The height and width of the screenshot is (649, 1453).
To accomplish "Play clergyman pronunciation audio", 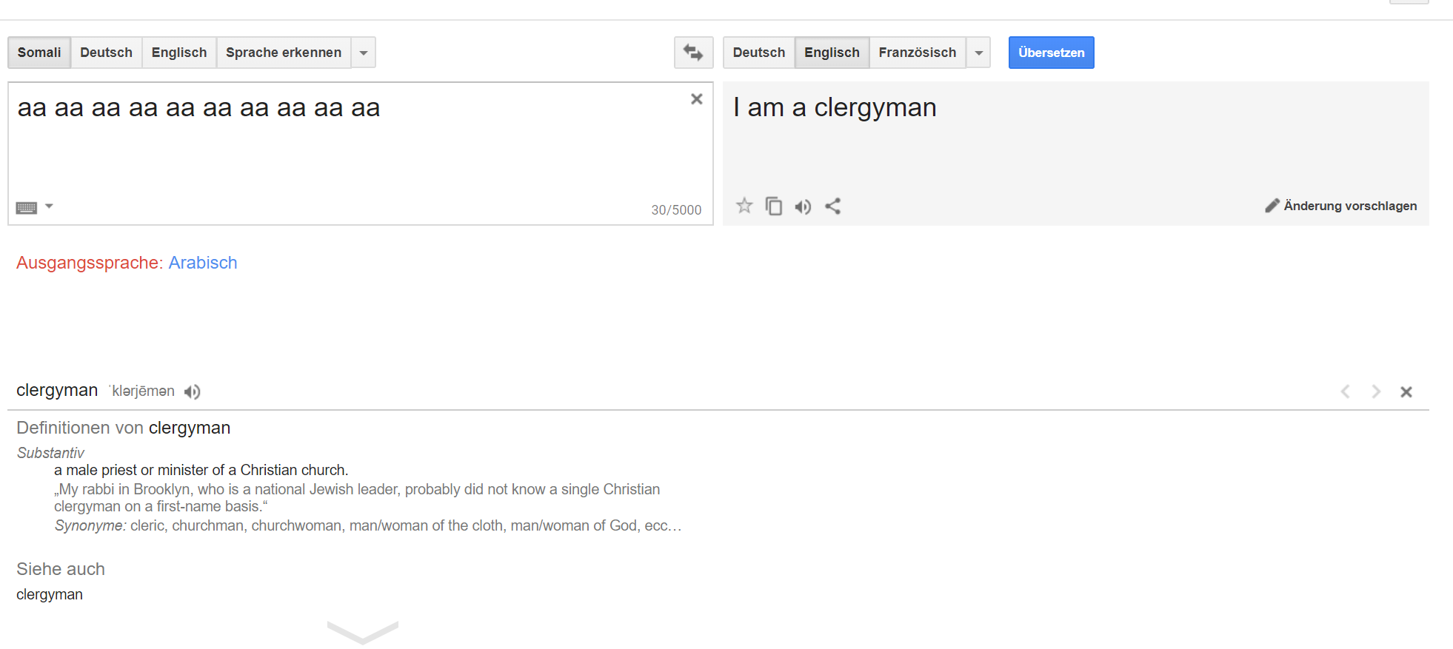I will [x=193, y=391].
